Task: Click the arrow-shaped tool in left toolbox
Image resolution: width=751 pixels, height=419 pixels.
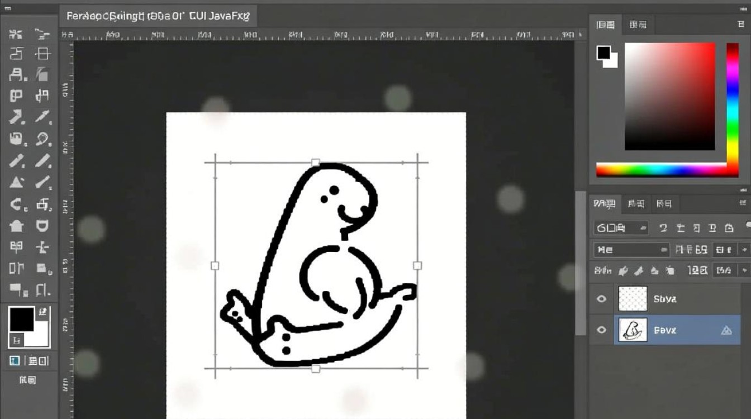Action: [16, 117]
